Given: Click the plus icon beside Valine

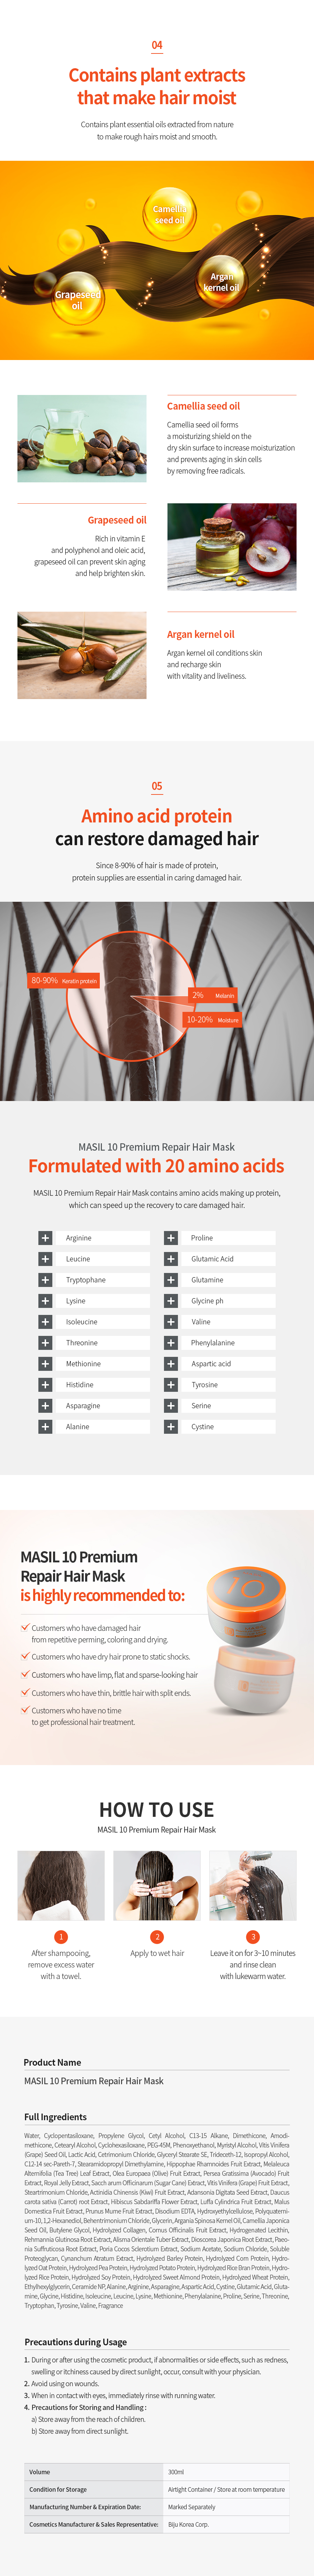Looking at the screenshot, I should 171,1322.
